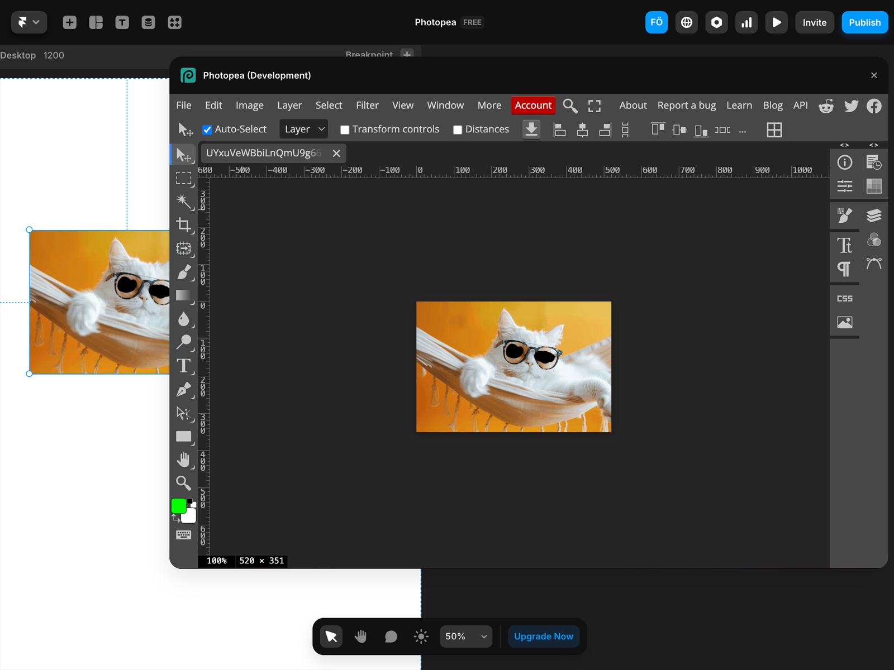
Task: Select the Path Select tool
Action: tap(184, 413)
